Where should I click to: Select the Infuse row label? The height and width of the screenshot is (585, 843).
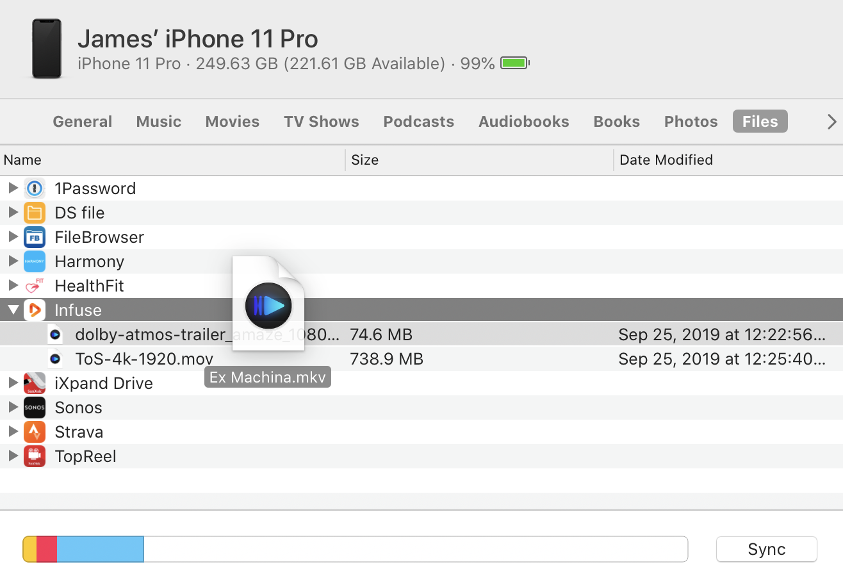tap(78, 310)
